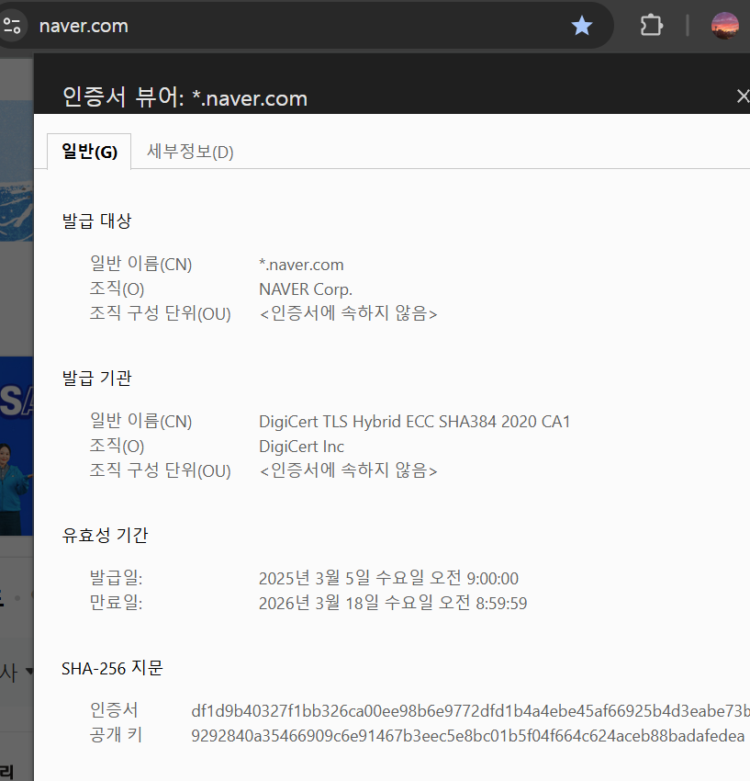
Task: Click the 인증서 SHA-256 fingerprint hash
Action: [x=470, y=711]
